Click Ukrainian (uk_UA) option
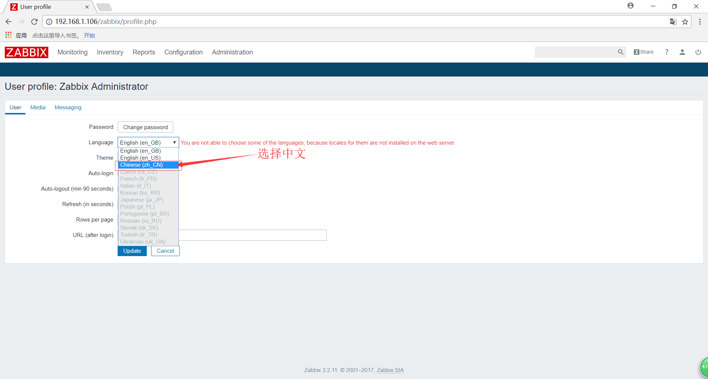 [x=148, y=242]
